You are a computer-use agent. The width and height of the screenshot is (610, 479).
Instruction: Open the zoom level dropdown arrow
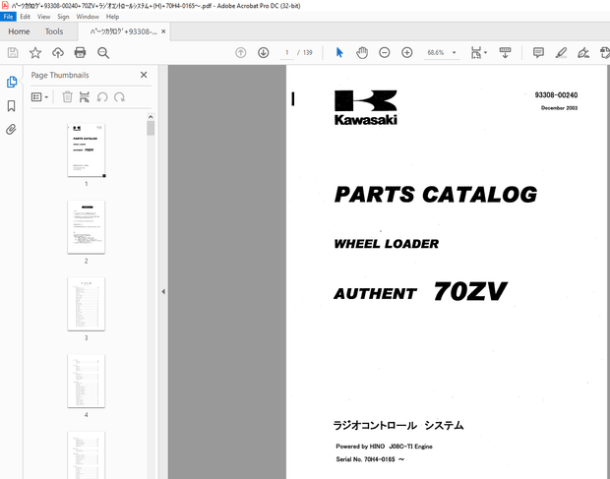pyautogui.click(x=454, y=52)
